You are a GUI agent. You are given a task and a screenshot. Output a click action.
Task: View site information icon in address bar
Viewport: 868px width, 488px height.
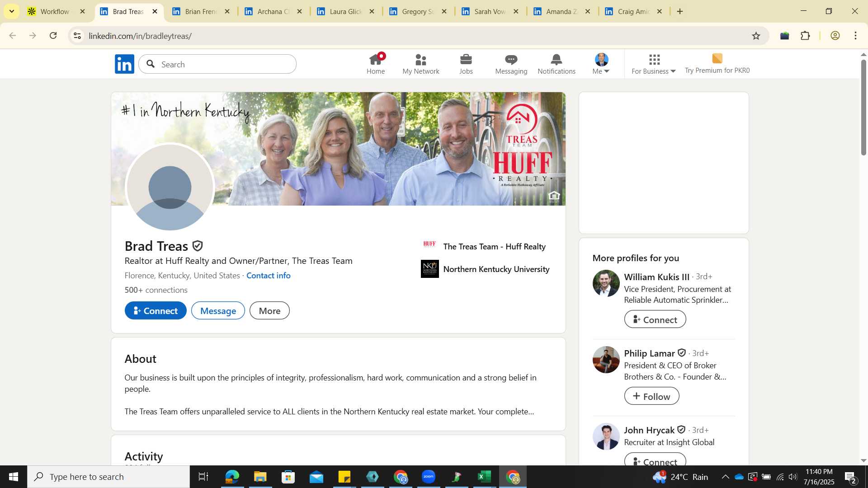tap(77, 36)
